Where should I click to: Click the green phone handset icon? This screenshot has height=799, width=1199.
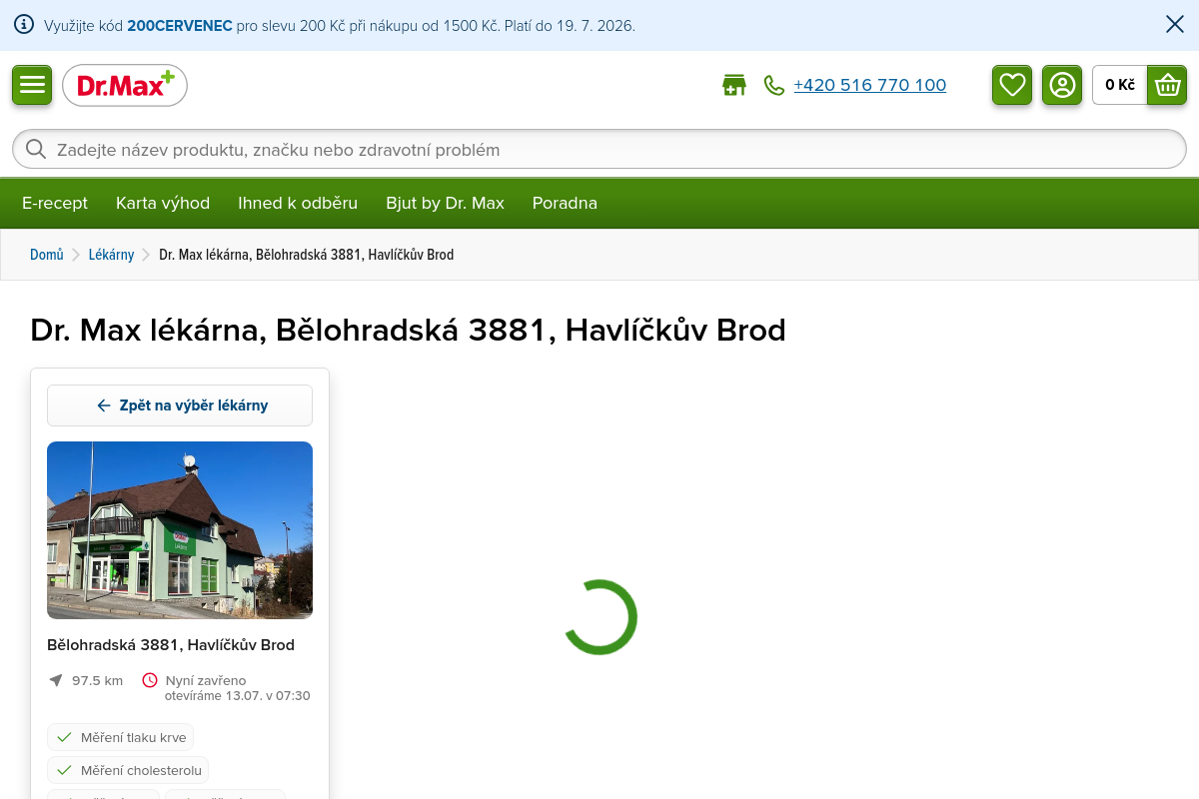click(774, 85)
